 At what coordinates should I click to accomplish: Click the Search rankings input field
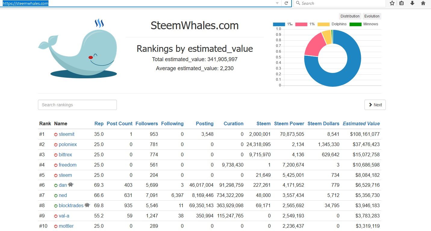(x=77, y=105)
